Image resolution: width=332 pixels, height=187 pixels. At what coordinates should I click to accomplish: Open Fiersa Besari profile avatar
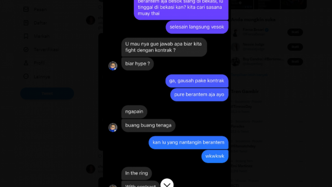tap(235, 32)
